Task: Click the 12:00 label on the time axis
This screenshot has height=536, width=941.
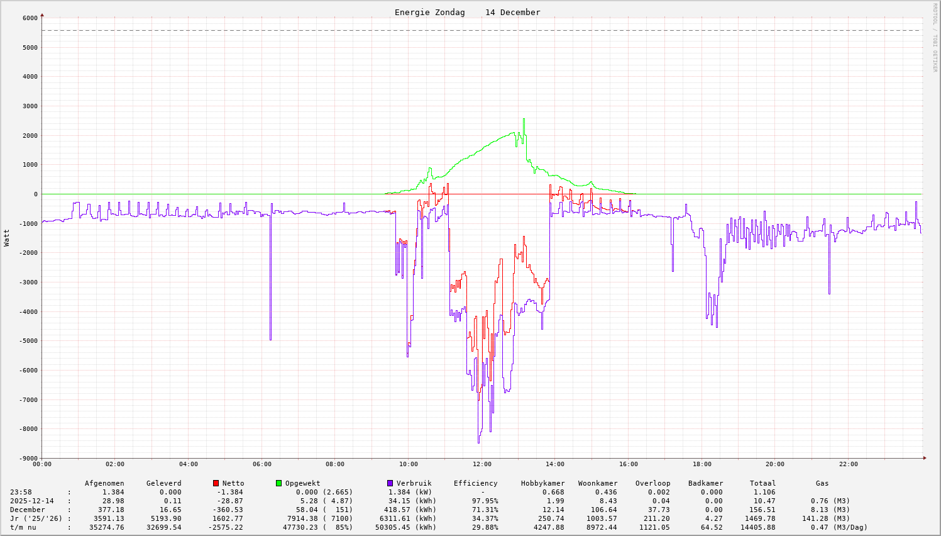Action: click(x=482, y=465)
